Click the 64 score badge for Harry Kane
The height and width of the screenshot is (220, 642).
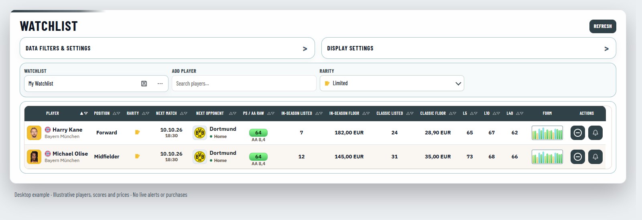[258, 133]
